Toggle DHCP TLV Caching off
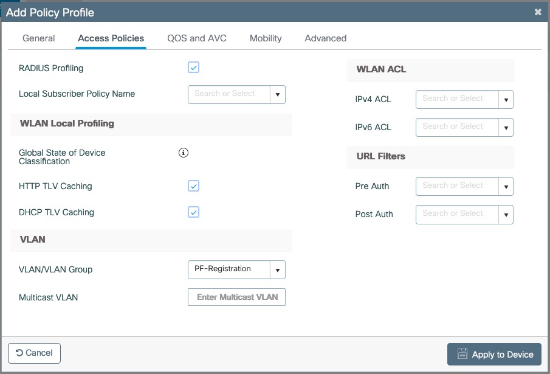 [x=193, y=212]
